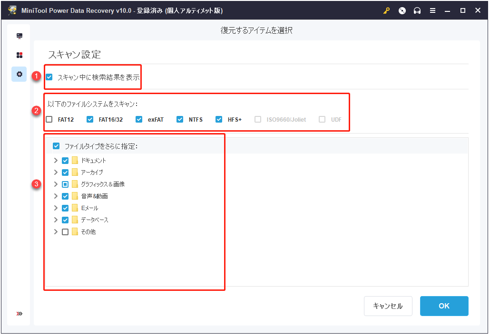Click the グラフィックス＆画像 folder icon
The width and height of the screenshot is (490, 336).
[x=75, y=184]
